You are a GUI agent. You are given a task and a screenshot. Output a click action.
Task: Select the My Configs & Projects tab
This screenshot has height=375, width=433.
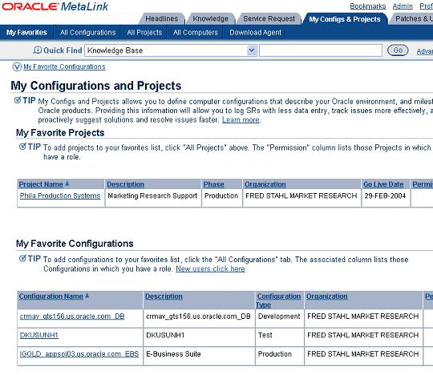click(345, 19)
